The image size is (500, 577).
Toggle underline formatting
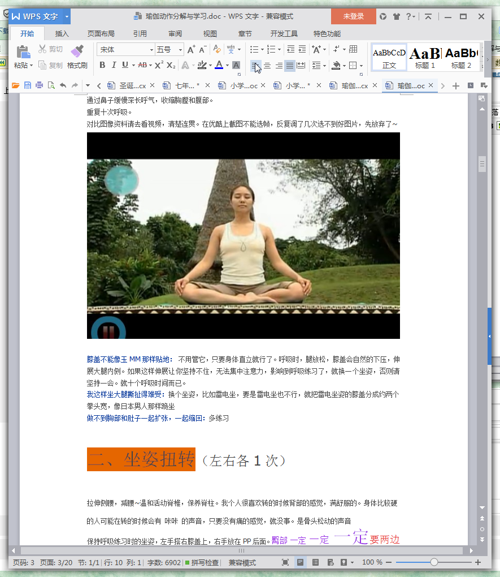[125, 65]
